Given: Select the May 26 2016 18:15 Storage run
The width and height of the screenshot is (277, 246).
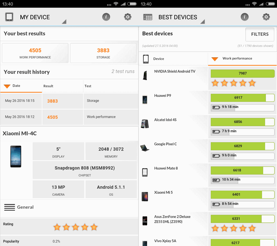Looking at the screenshot, I should (69, 101).
